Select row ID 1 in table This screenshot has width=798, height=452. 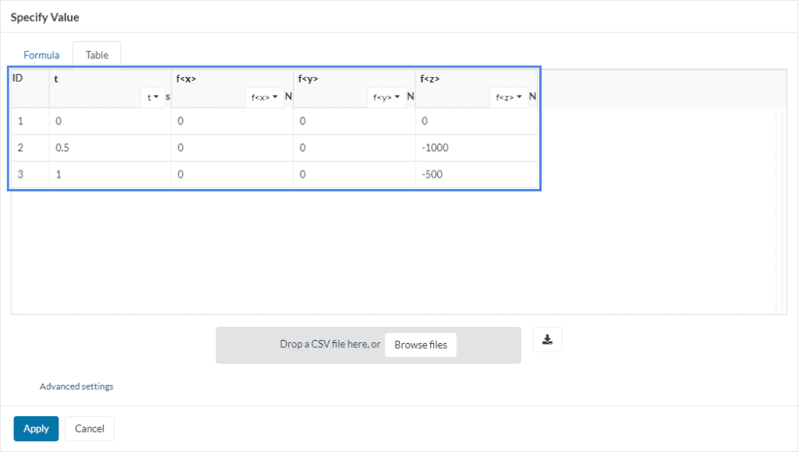(29, 121)
